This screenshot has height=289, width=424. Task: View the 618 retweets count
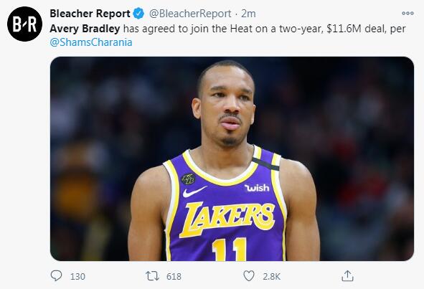tap(174, 277)
